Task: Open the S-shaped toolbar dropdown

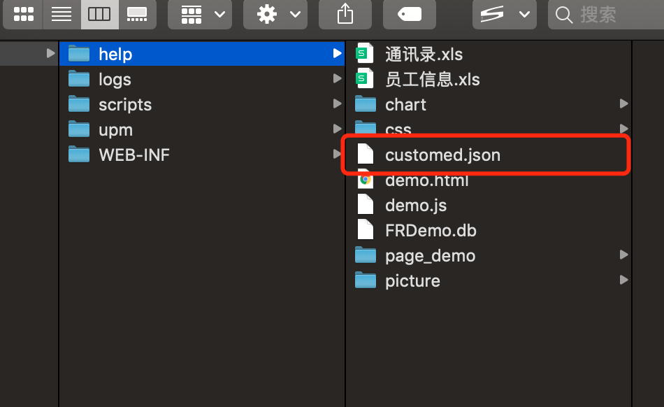Action: 505,14
